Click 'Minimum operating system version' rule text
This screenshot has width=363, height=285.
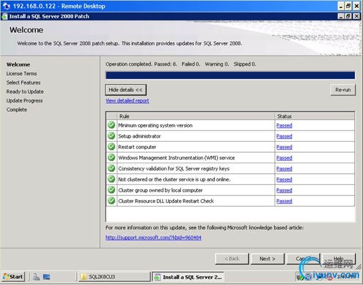155,125
